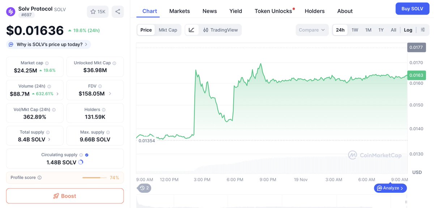Click Circulating supply info icon
The width and height of the screenshot is (434, 208).
coord(81,155)
